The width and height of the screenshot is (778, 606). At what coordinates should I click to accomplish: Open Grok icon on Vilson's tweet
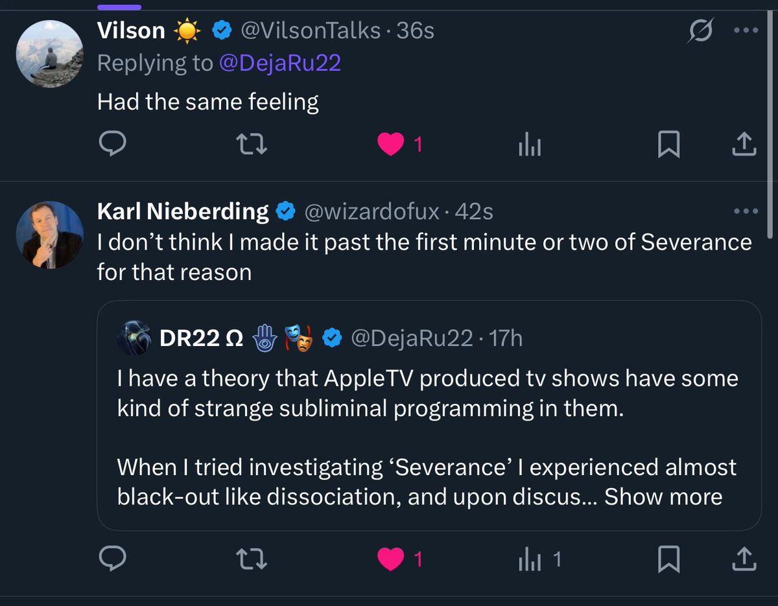[701, 30]
